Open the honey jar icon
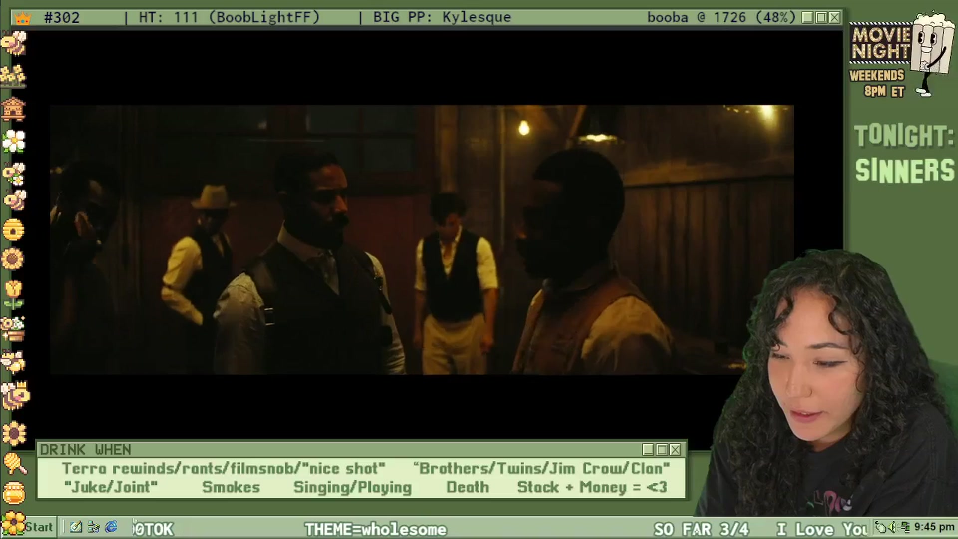The image size is (958, 539). coord(14,493)
